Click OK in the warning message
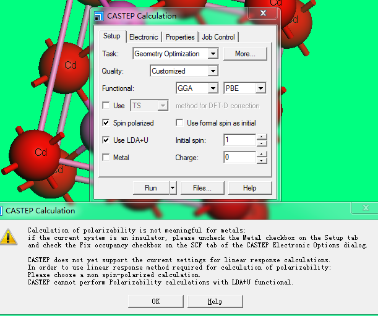The image size is (378, 316). pos(156,301)
